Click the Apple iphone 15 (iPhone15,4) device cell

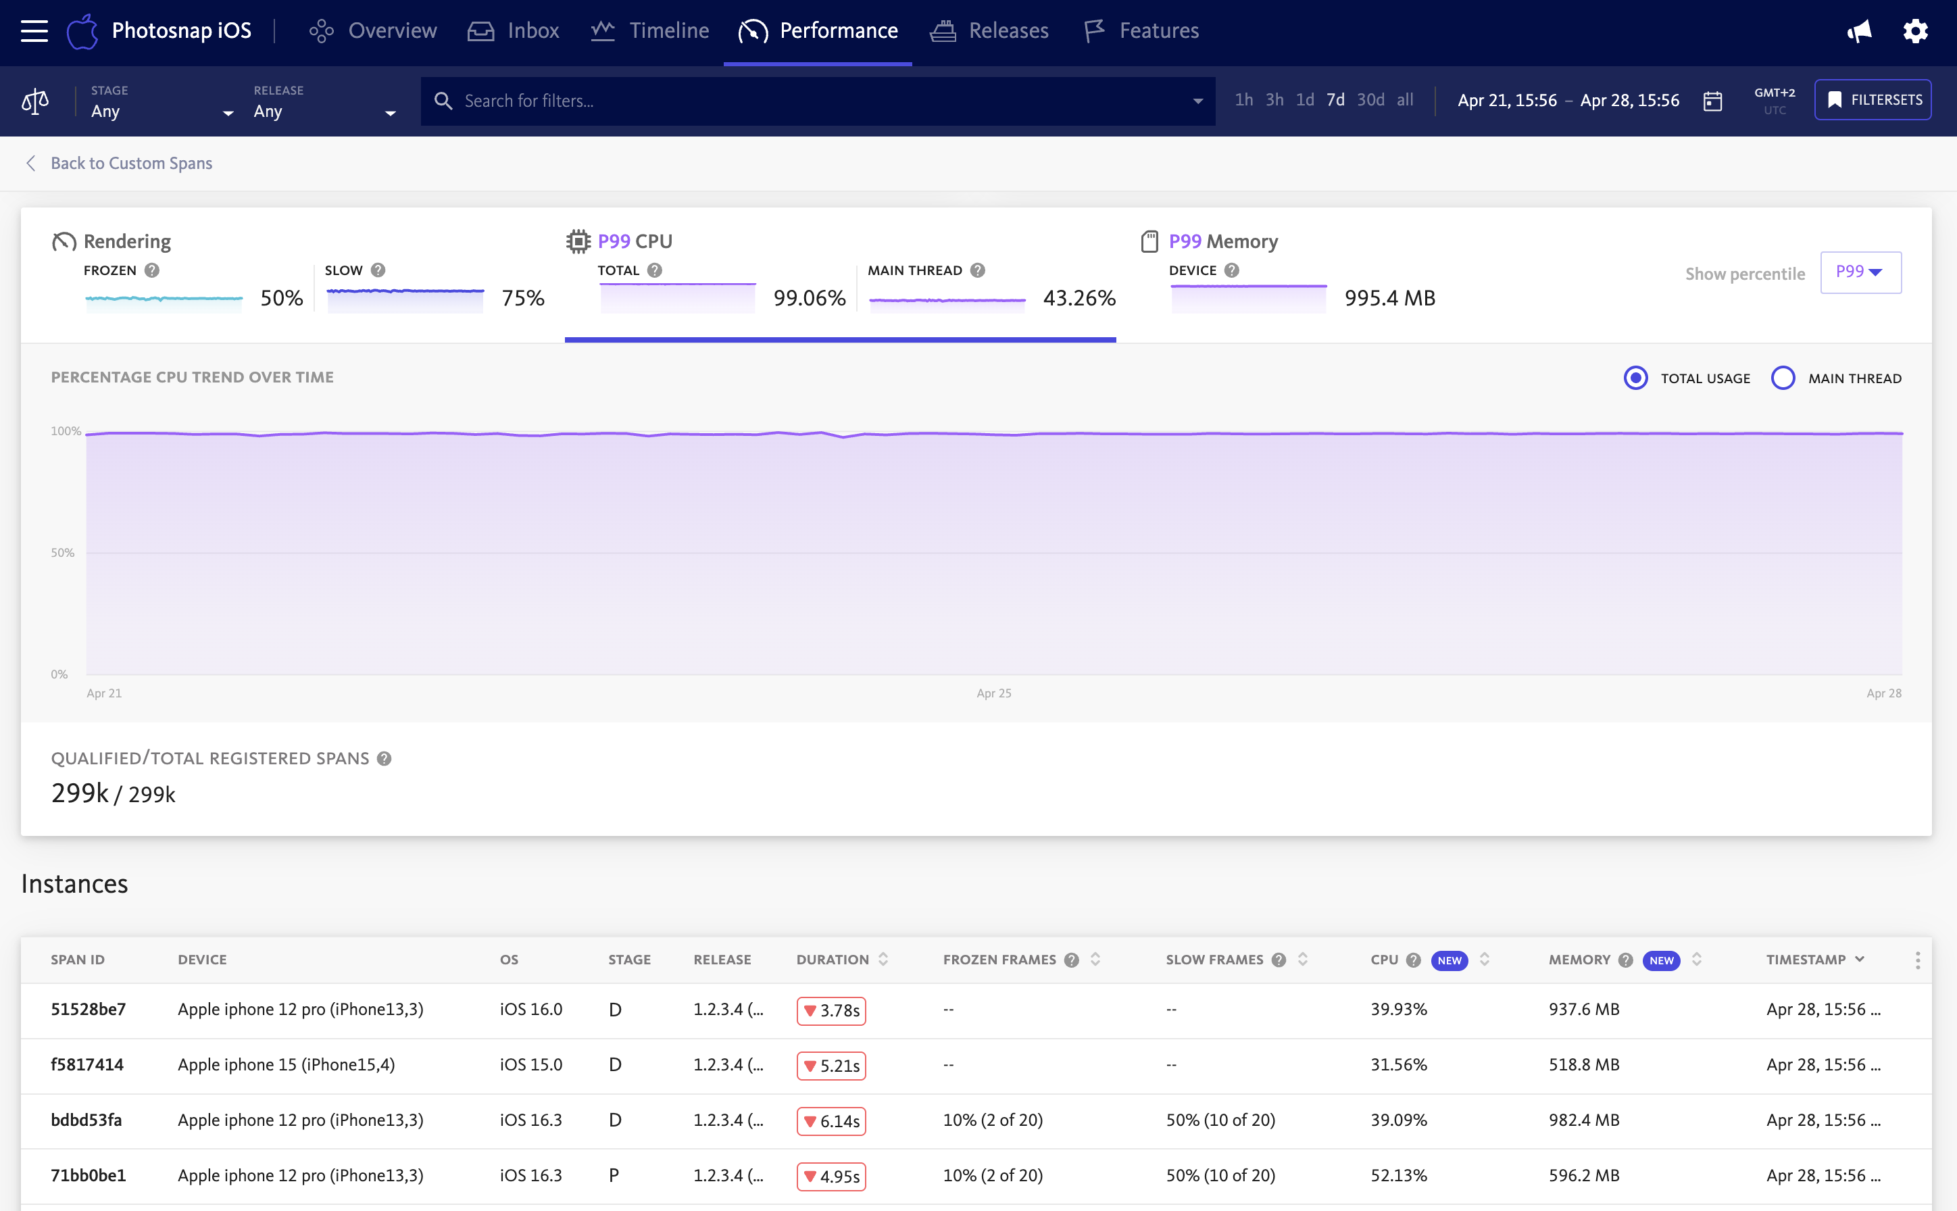(x=286, y=1065)
